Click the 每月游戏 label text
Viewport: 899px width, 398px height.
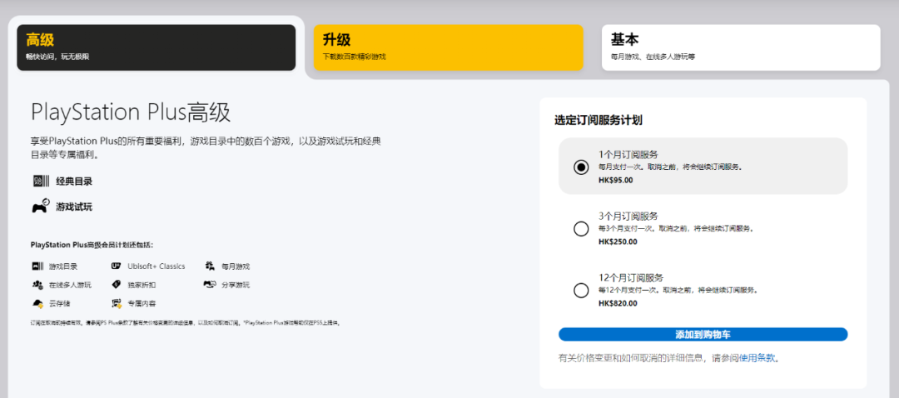point(236,266)
